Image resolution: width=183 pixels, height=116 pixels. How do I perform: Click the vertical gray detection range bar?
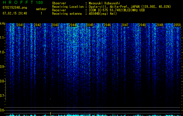pyautogui.click(x=6, y=89)
